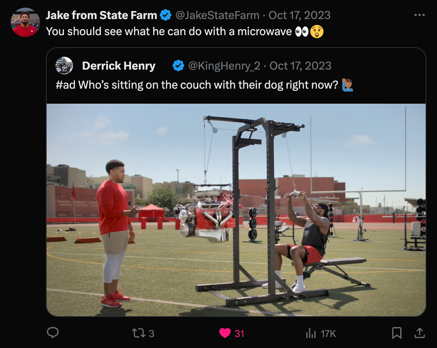Click the @KingHenry_2 handle
This screenshot has width=437, height=348.
pyautogui.click(x=224, y=66)
